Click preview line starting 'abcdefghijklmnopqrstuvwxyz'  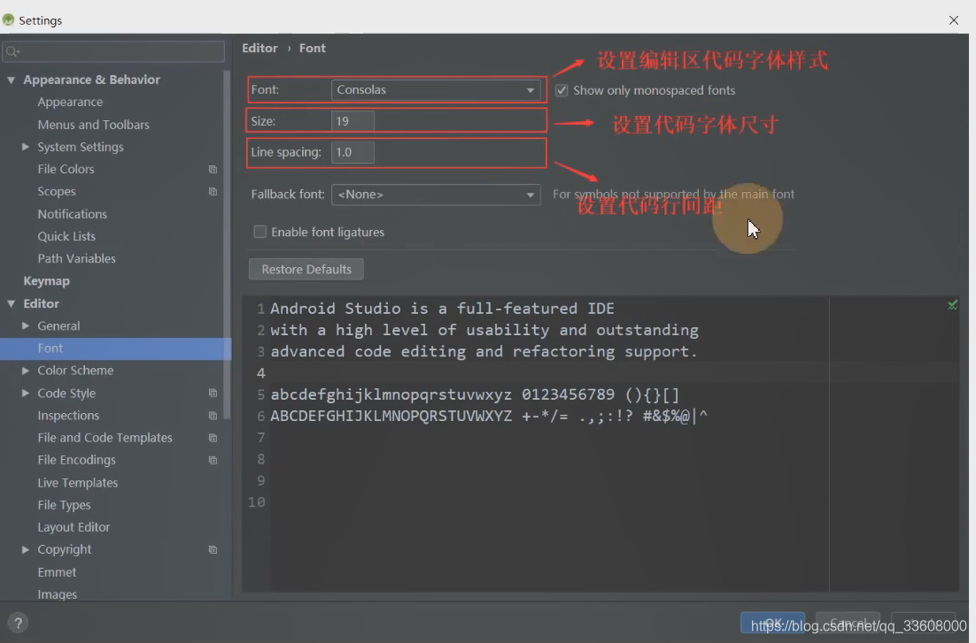click(475, 394)
